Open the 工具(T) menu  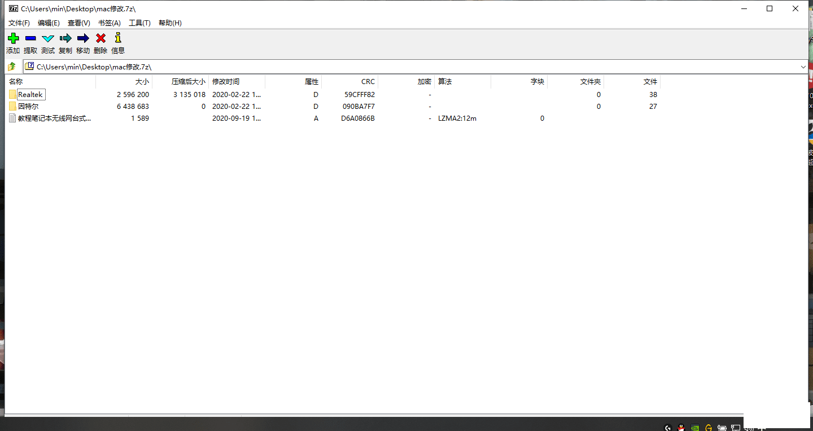pyautogui.click(x=139, y=23)
